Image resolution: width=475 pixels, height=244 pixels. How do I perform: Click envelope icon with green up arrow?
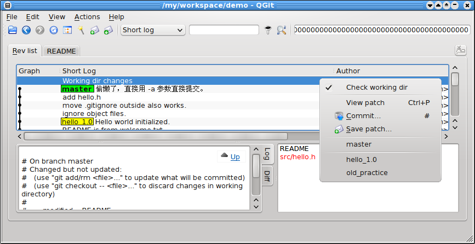coord(95,30)
